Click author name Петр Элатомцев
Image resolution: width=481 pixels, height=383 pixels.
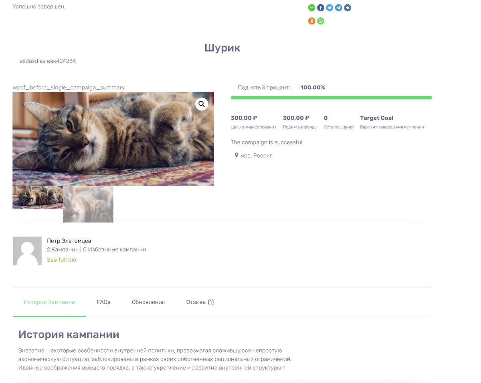(69, 241)
